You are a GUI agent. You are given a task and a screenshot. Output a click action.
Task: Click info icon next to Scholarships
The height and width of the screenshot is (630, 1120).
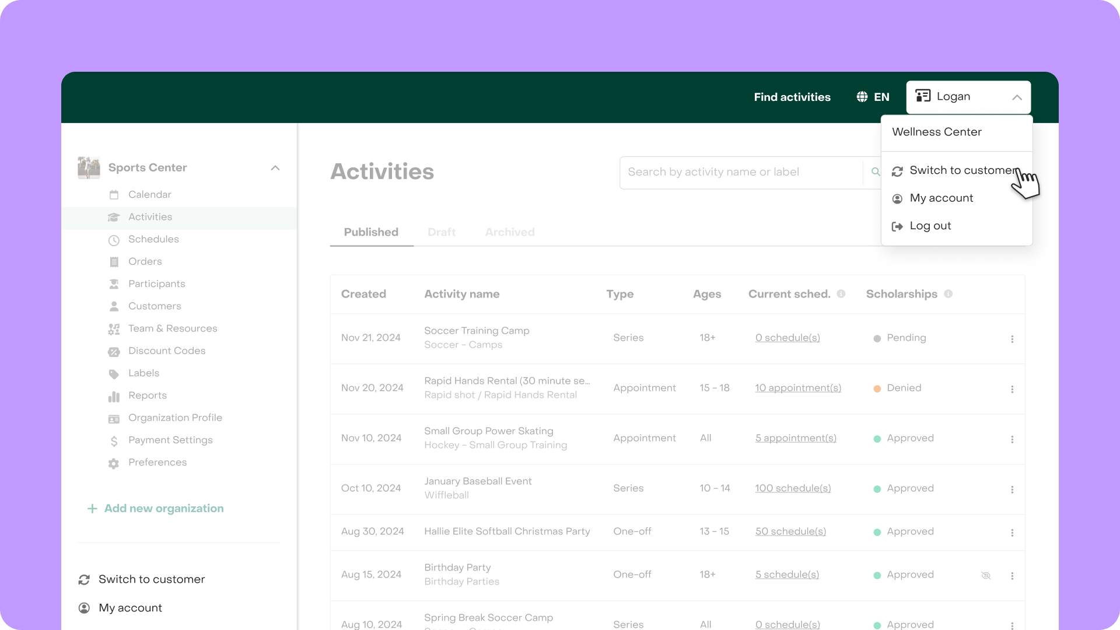pyautogui.click(x=949, y=294)
